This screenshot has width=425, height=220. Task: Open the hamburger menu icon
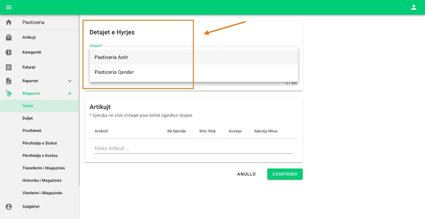8,7
